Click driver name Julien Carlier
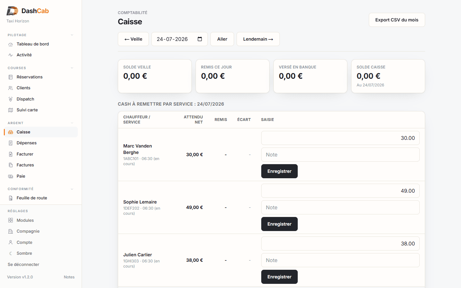 coord(138,255)
